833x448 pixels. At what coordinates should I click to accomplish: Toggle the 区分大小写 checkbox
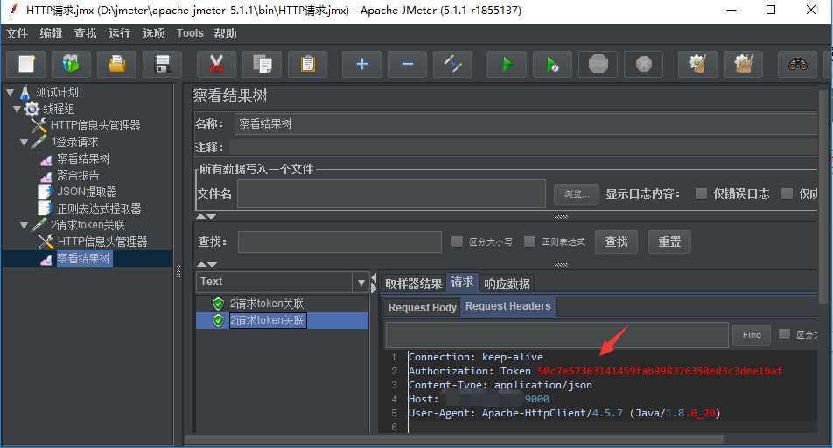(x=457, y=241)
